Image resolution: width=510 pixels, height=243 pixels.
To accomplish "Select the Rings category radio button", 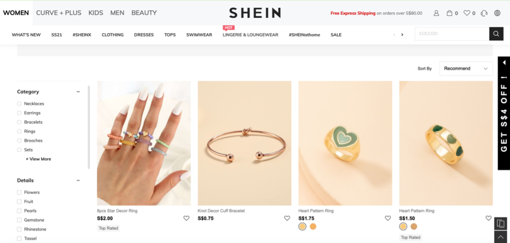I will coord(19,131).
